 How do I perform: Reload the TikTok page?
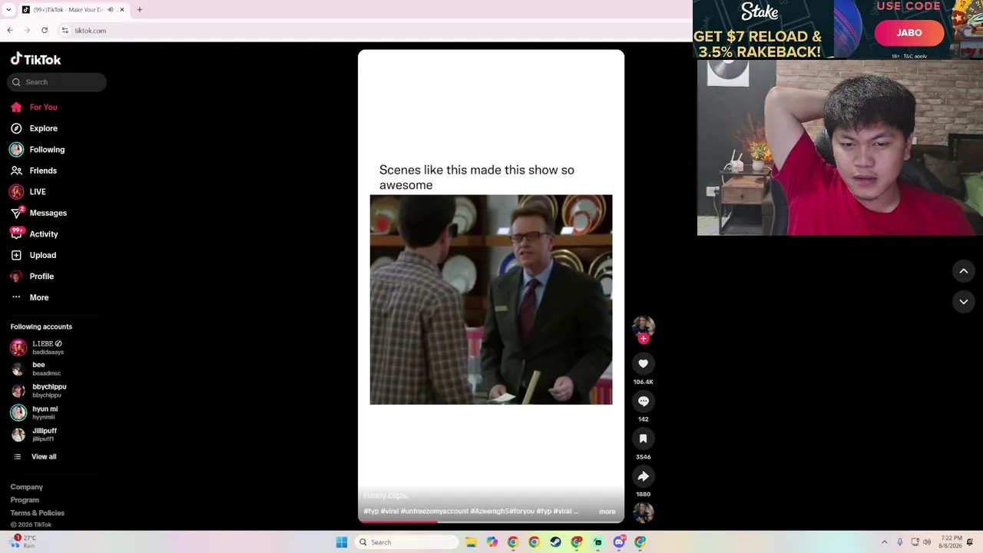coord(45,31)
